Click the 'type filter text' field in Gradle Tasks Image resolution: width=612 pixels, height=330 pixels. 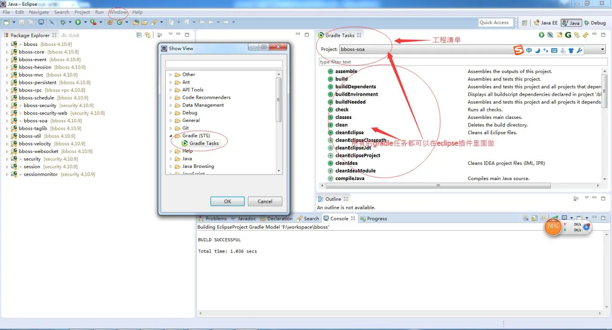463,62
